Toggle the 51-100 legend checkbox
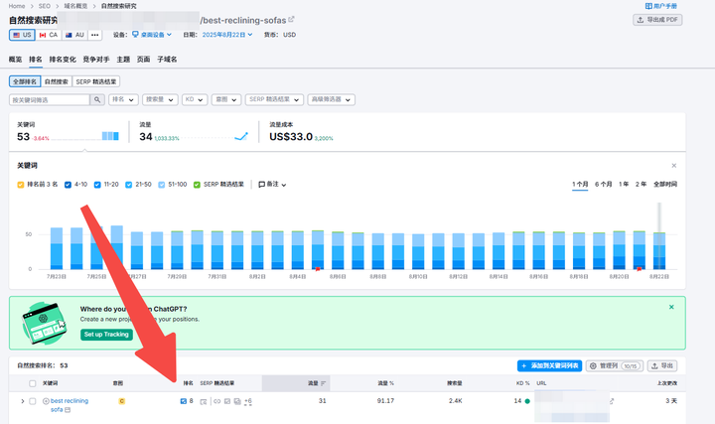Viewport: 715px width, 424px height. (x=162, y=185)
